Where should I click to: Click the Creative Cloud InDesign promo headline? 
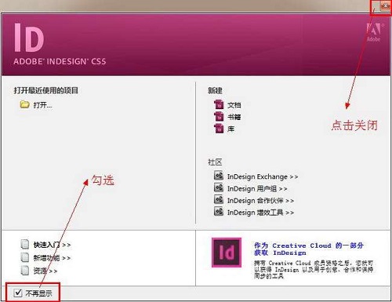click(x=309, y=249)
